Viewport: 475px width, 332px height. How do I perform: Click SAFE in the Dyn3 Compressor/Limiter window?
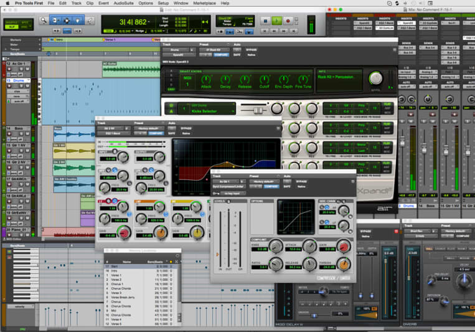(287, 186)
